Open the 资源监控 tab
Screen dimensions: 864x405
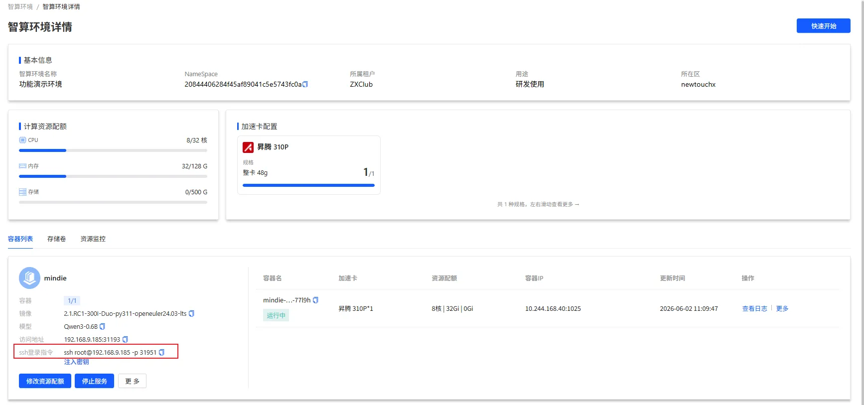click(x=93, y=239)
